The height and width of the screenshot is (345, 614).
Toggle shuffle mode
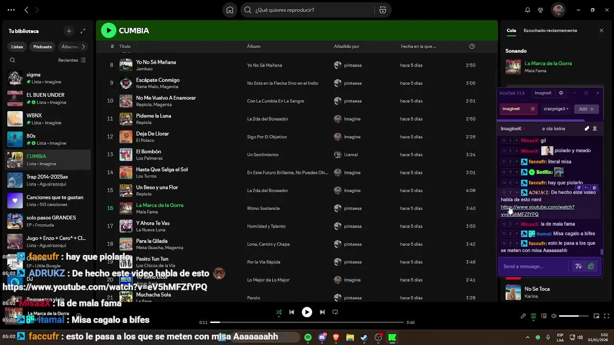279,312
